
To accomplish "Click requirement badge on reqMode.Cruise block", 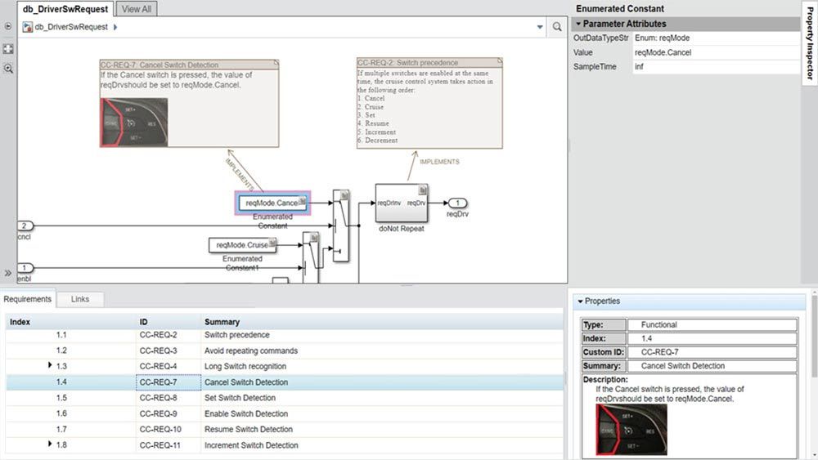I will pyautogui.click(x=272, y=243).
